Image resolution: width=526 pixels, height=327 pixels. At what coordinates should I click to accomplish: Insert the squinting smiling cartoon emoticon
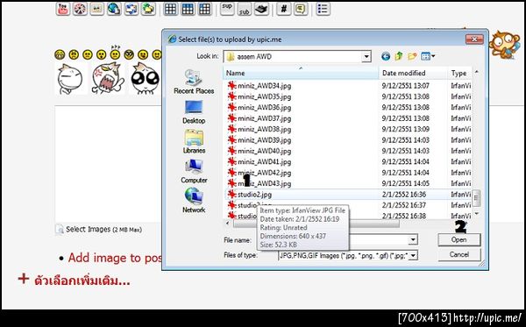coord(70,80)
